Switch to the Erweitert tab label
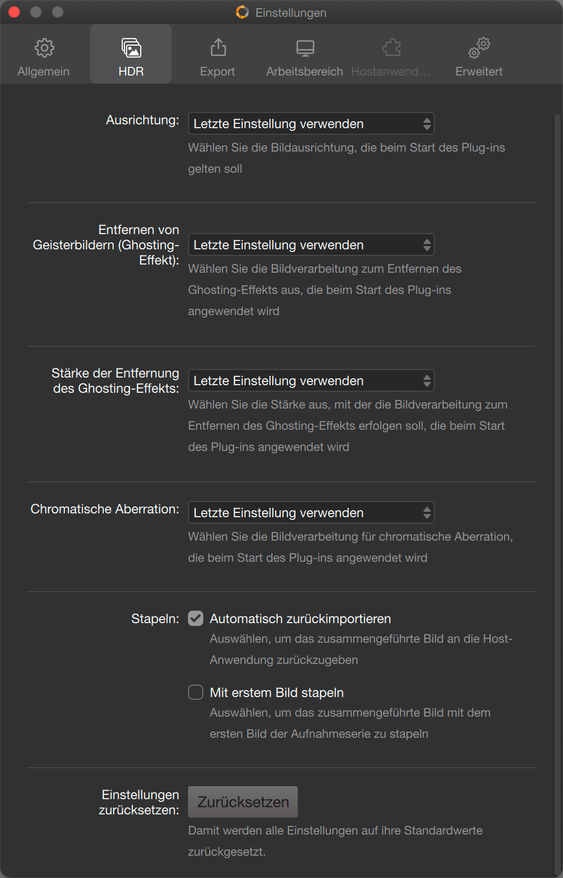The width and height of the screenshot is (563, 878). (479, 72)
